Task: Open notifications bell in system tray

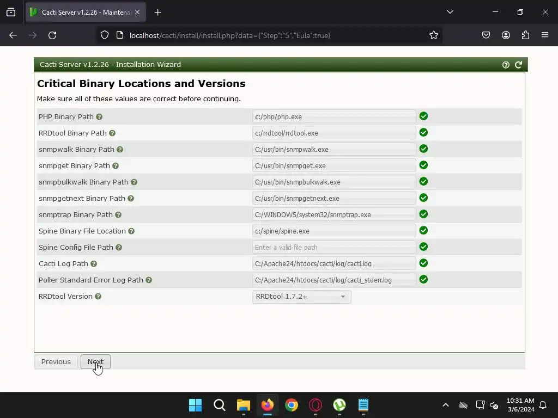Action: pos(543,405)
